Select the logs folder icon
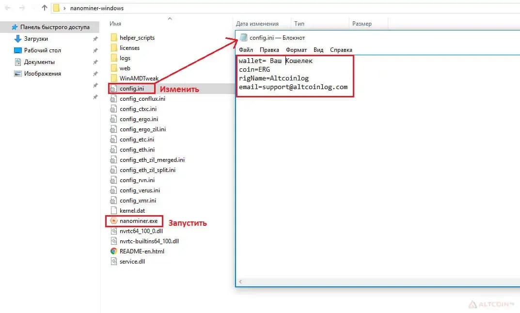 tap(114, 58)
